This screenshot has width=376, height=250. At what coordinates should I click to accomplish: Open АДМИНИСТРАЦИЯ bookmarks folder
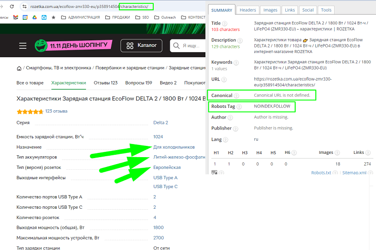coord(80,17)
